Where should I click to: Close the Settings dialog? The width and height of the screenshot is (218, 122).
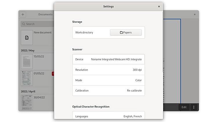[159, 6]
